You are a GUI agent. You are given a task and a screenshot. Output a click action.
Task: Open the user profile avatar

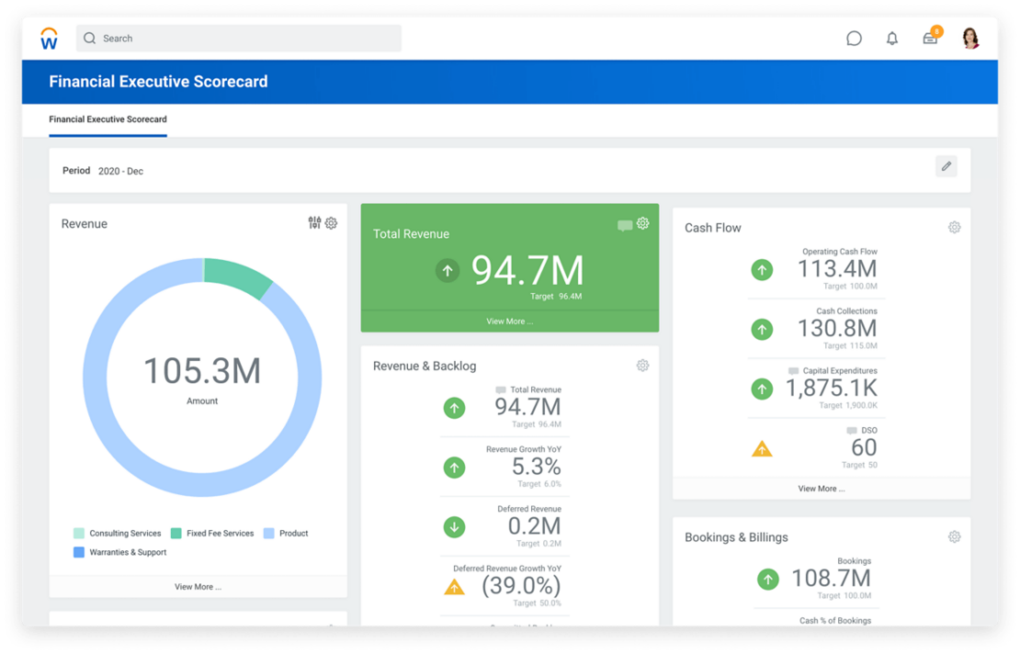(x=970, y=38)
